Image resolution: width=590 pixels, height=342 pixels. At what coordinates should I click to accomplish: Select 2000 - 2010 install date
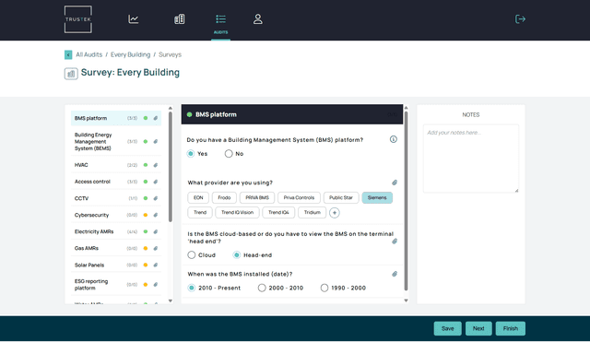click(262, 288)
